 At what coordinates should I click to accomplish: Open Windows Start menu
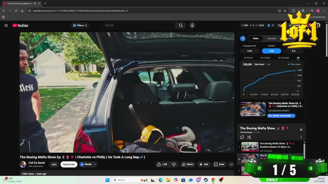coord(107,180)
